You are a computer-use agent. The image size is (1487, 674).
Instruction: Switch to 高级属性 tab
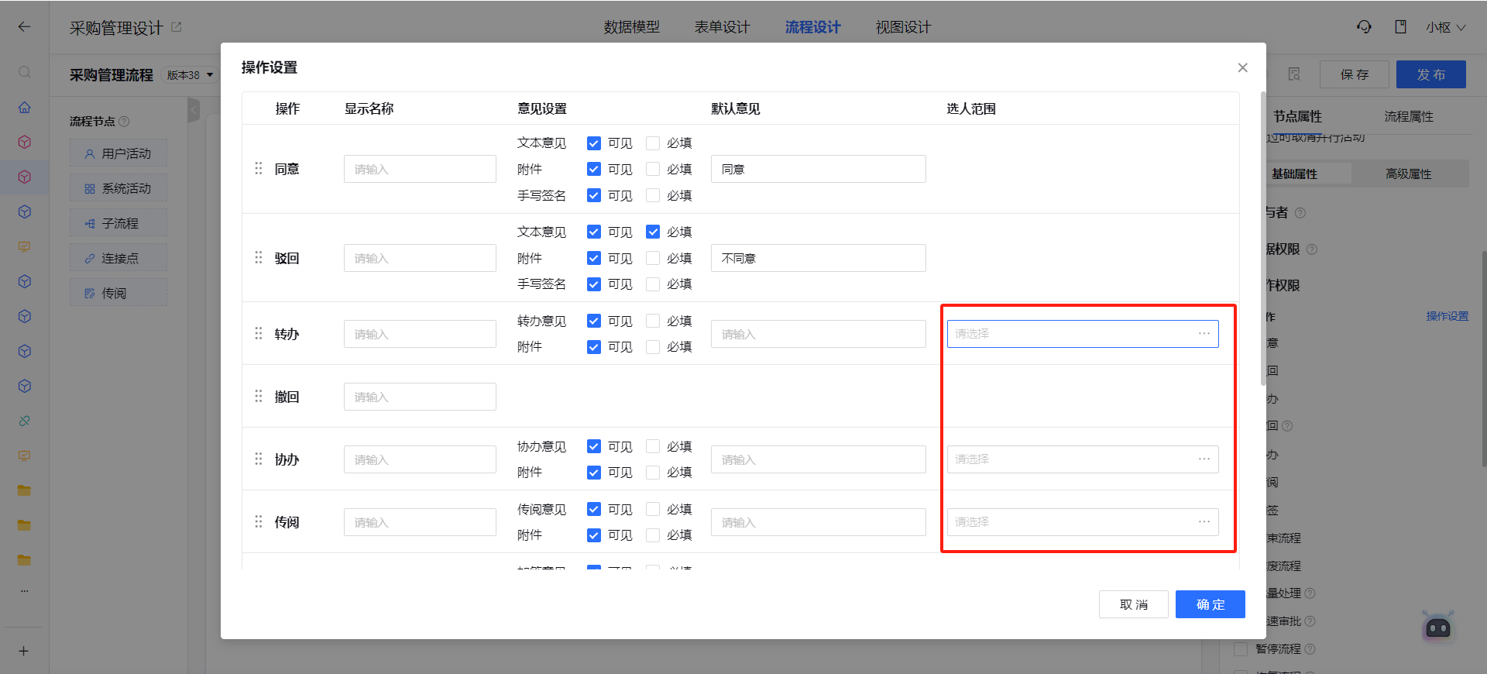(1409, 174)
